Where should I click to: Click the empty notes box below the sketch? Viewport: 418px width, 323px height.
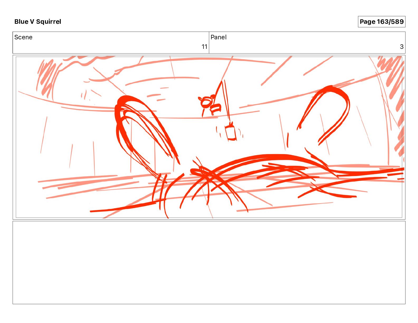[209, 263]
